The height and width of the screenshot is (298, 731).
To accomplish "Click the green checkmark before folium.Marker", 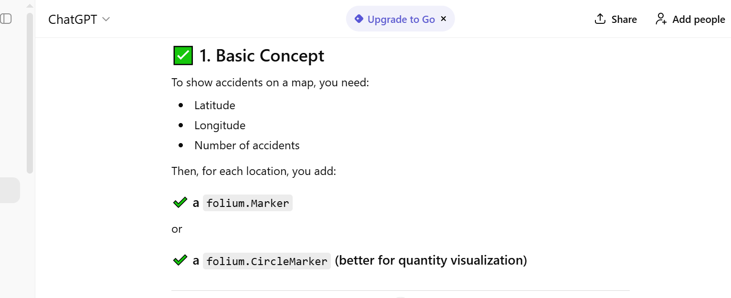I will coord(180,203).
